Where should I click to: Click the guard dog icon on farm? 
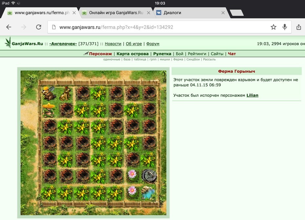[66, 93]
